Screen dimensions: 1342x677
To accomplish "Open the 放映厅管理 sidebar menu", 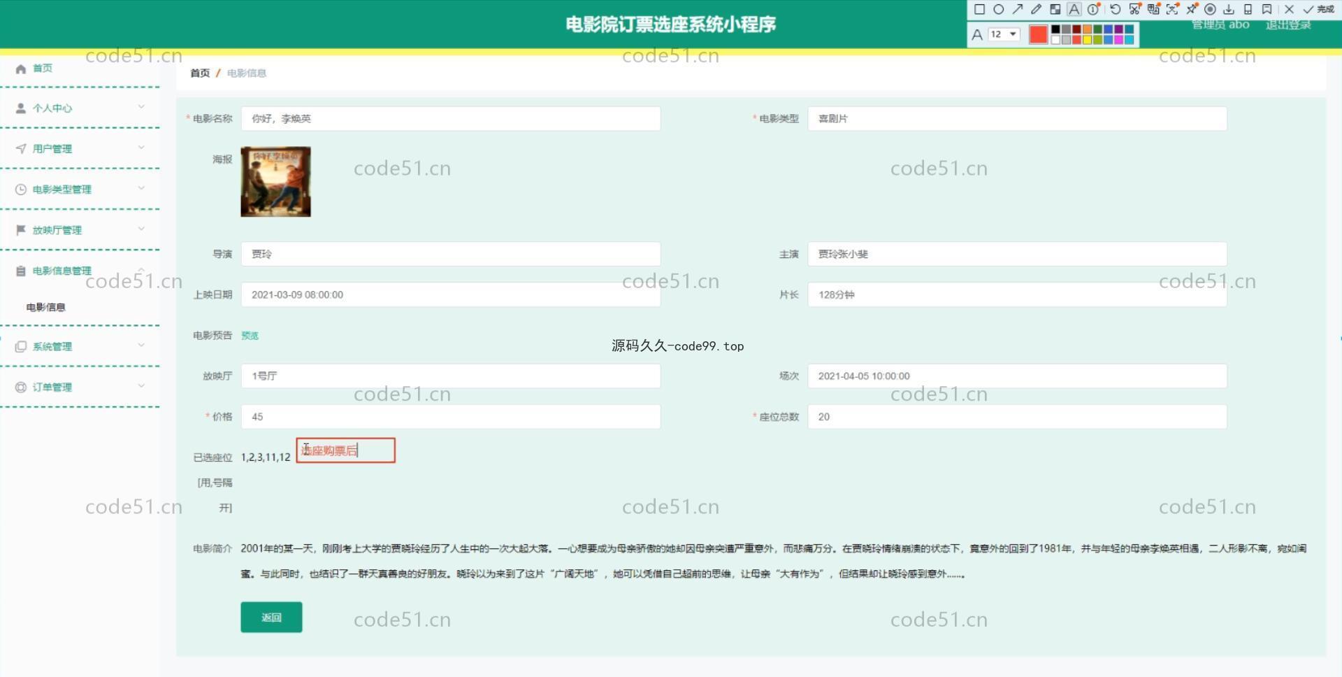I will point(80,229).
